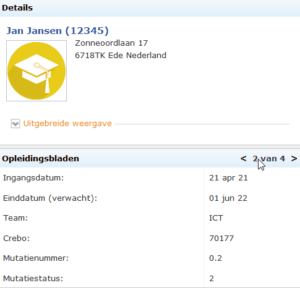Select the Crebo label

[17, 239]
